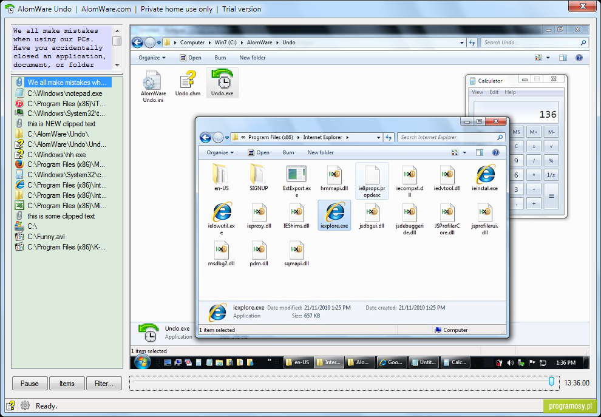Screen dimensions: 601x417
Task: Switch to the Untit... taskbar button
Action: 423,362
